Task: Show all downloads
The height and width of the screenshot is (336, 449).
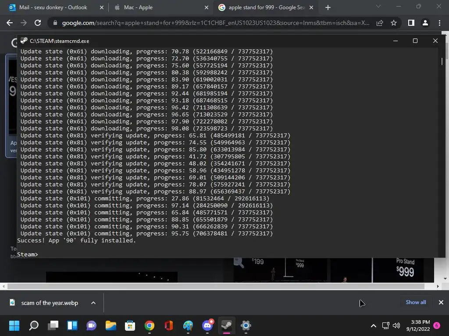Action: [x=416, y=302]
